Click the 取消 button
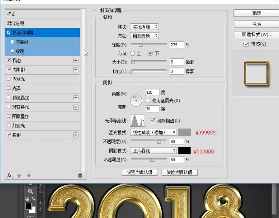This screenshot has width=279, height=218. click(x=257, y=24)
